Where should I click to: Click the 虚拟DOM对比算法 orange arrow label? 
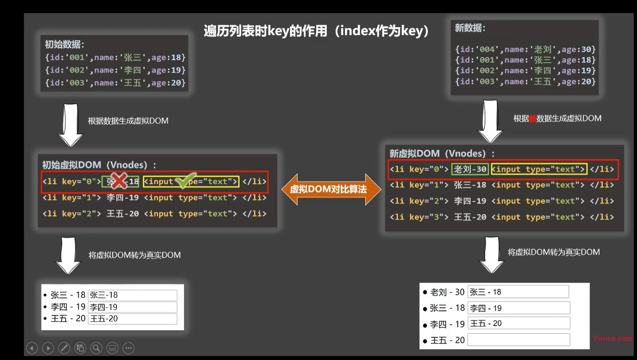[x=328, y=189]
